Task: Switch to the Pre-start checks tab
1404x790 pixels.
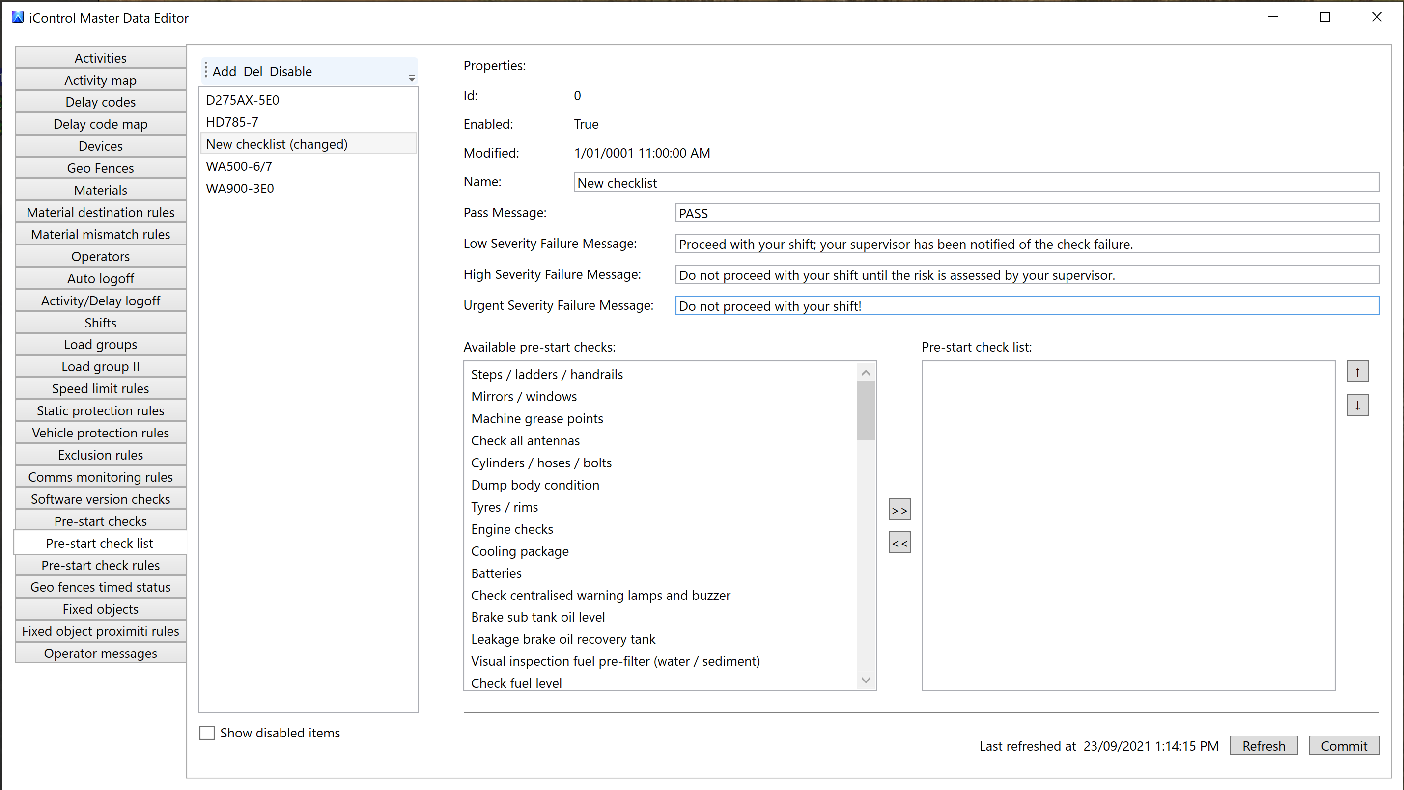Action: (x=101, y=521)
